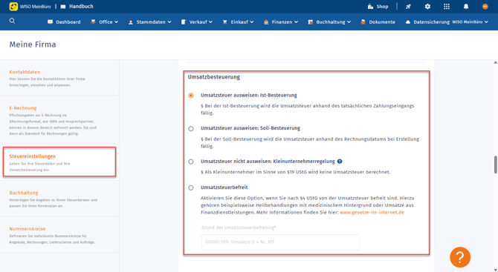
Task: Click the Meine Firma page title
Action: pos(33,44)
